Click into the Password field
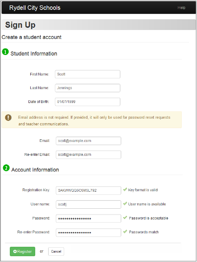The width and height of the screenshot is (197, 262). click(x=88, y=219)
